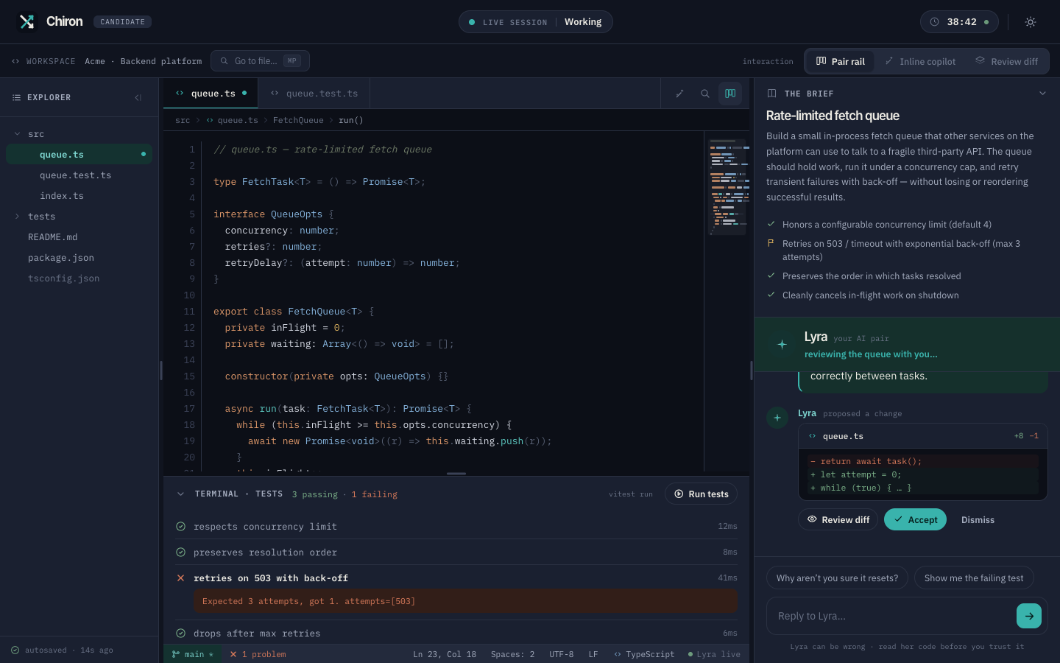Open queue.ts in the file tree
This screenshot has height=663, width=1060.
(79, 155)
